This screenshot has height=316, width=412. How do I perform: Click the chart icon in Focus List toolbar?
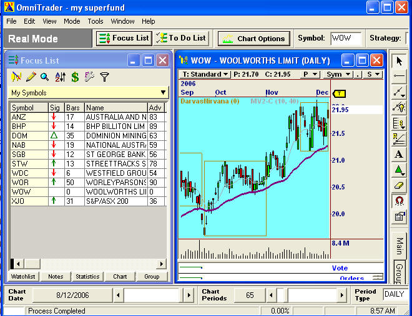pos(16,77)
